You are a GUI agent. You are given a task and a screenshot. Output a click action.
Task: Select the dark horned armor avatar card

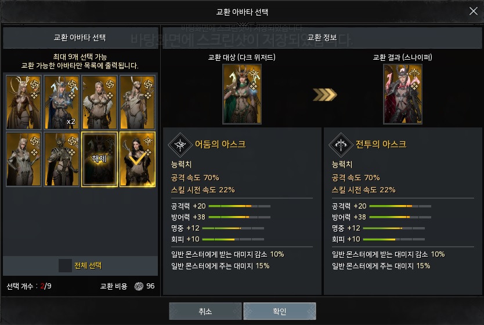[62, 159]
